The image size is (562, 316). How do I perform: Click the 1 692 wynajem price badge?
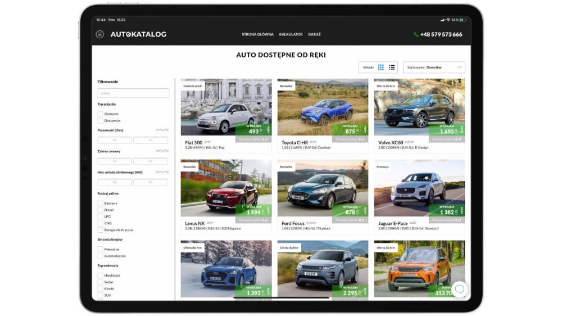click(x=447, y=129)
